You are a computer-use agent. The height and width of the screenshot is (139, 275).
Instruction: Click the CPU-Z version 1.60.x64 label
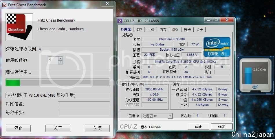(151, 127)
